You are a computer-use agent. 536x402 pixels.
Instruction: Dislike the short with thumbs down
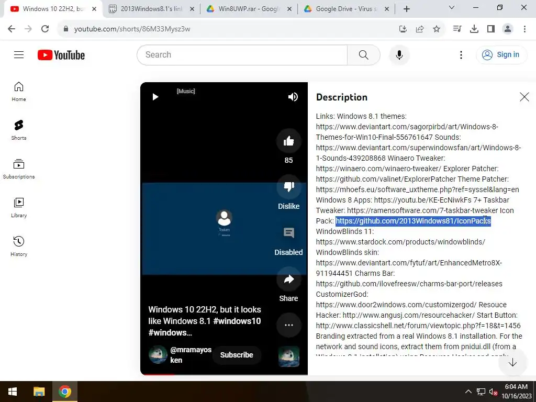[288, 187]
